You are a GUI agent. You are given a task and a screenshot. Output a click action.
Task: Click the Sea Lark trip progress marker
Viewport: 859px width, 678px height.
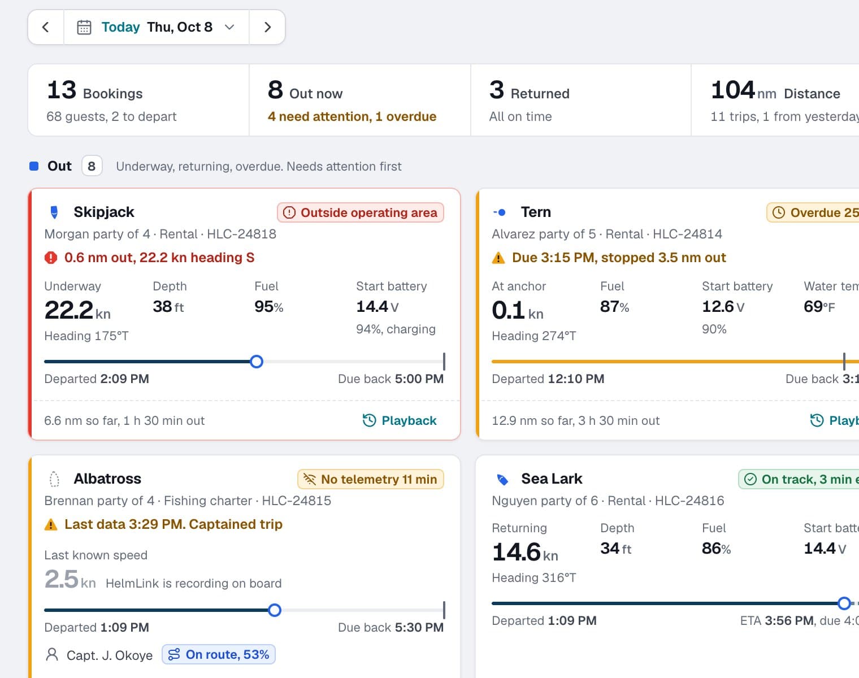click(844, 603)
